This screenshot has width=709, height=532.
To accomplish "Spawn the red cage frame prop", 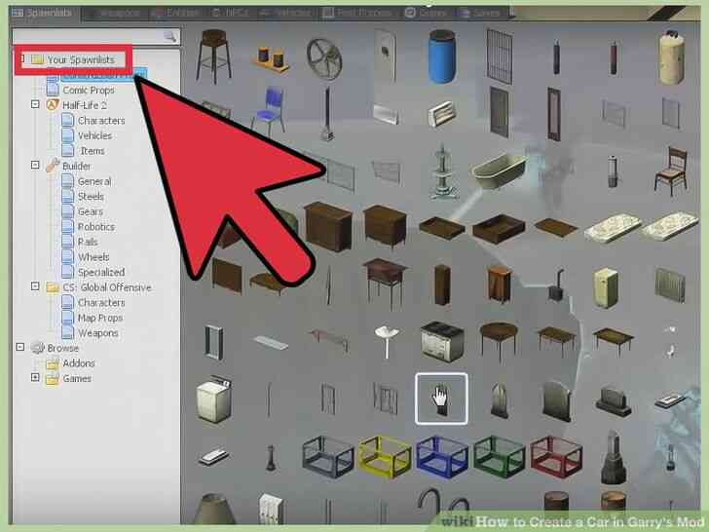I will (556, 457).
